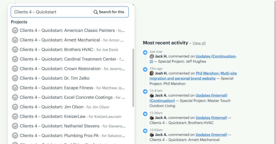Click the project icon beside Nathaniel Stevens
This screenshot has height=144, width=276.
point(15,126)
